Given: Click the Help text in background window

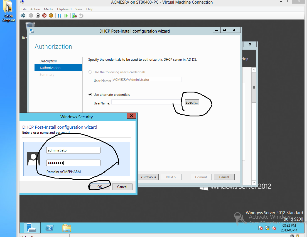Looking at the screenshot, I should click(245, 59).
